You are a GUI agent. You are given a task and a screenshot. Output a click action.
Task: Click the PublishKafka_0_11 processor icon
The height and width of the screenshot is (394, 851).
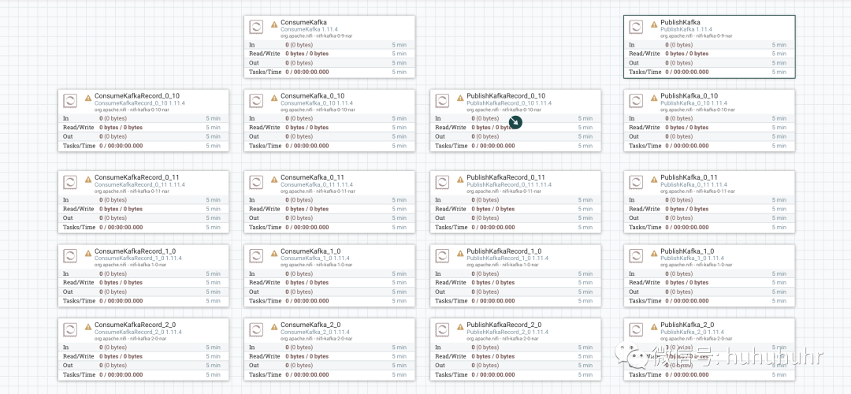point(636,182)
